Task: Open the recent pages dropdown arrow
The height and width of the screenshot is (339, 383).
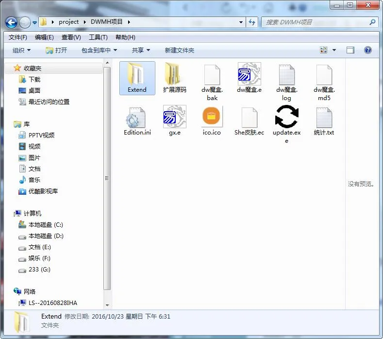Action: coord(34,23)
